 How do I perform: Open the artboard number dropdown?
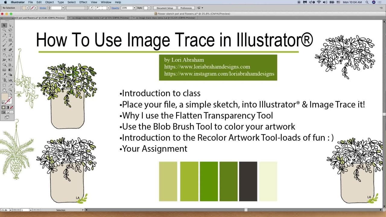click(30, 210)
